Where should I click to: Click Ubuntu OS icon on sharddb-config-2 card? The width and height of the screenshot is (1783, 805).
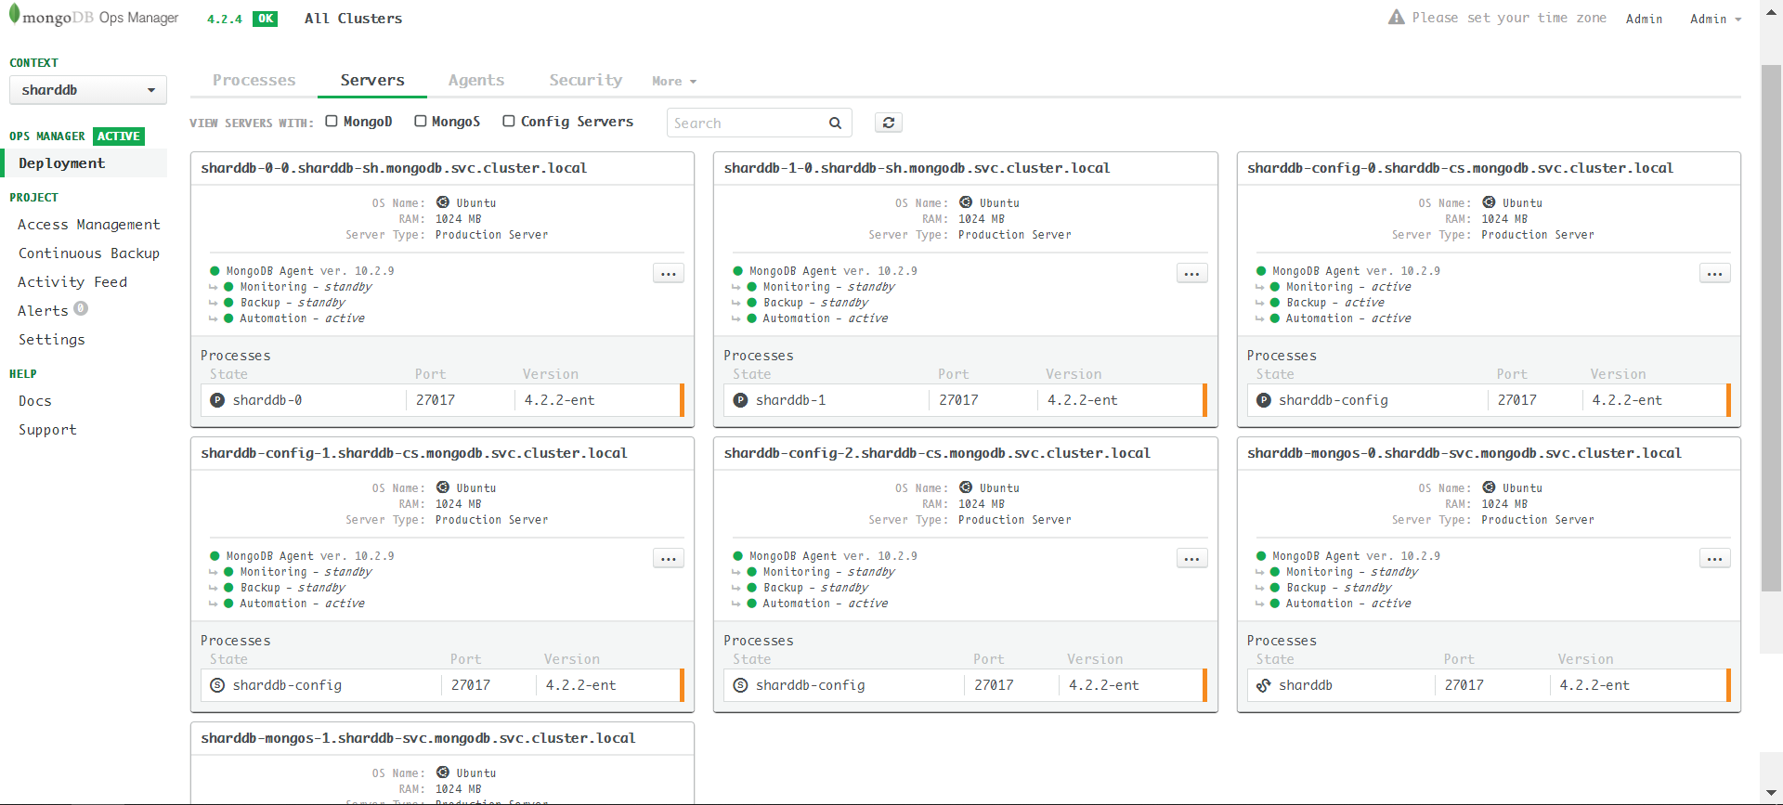(x=966, y=487)
